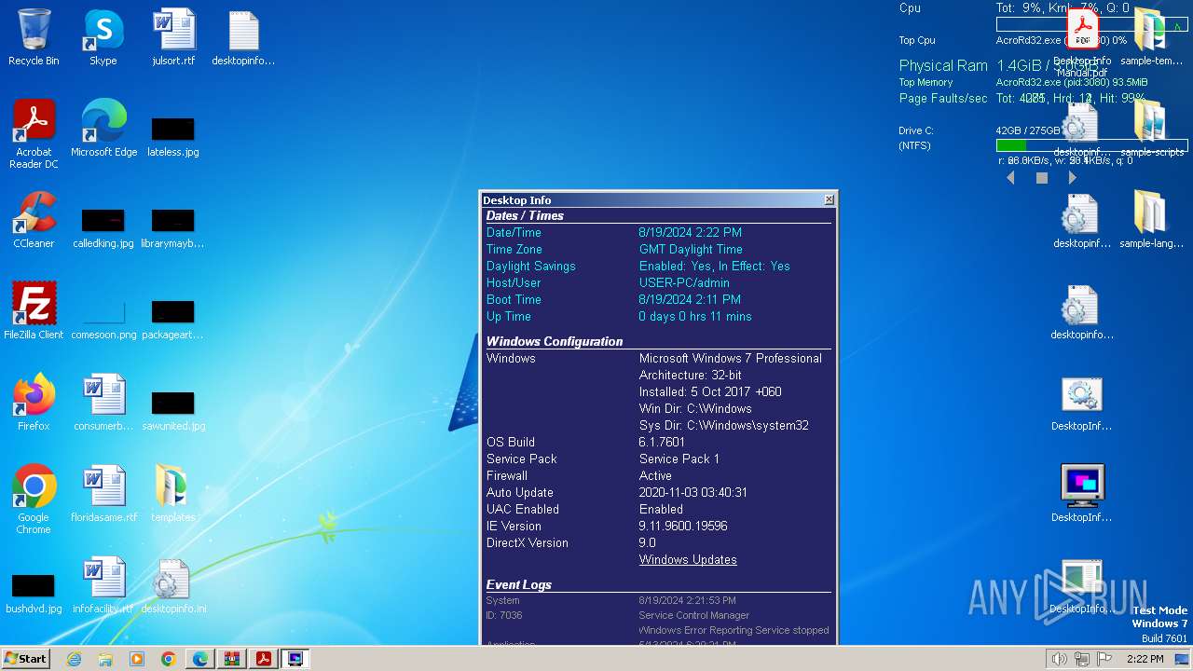Open Acrobat Reader DC desktop shortcut

coord(34,133)
